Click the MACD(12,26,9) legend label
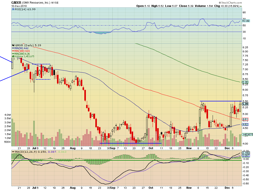Image resolution: width=253 pixels, height=190 pixels. click(26, 152)
